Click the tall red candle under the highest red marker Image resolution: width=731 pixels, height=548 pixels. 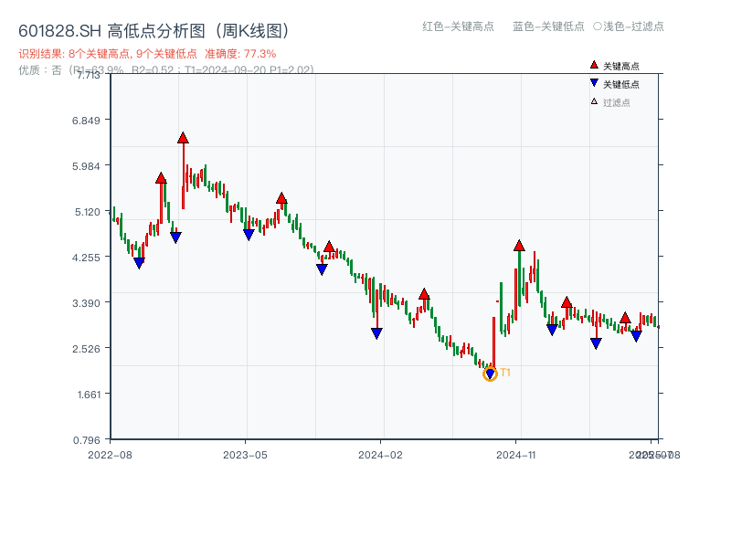coord(184,176)
